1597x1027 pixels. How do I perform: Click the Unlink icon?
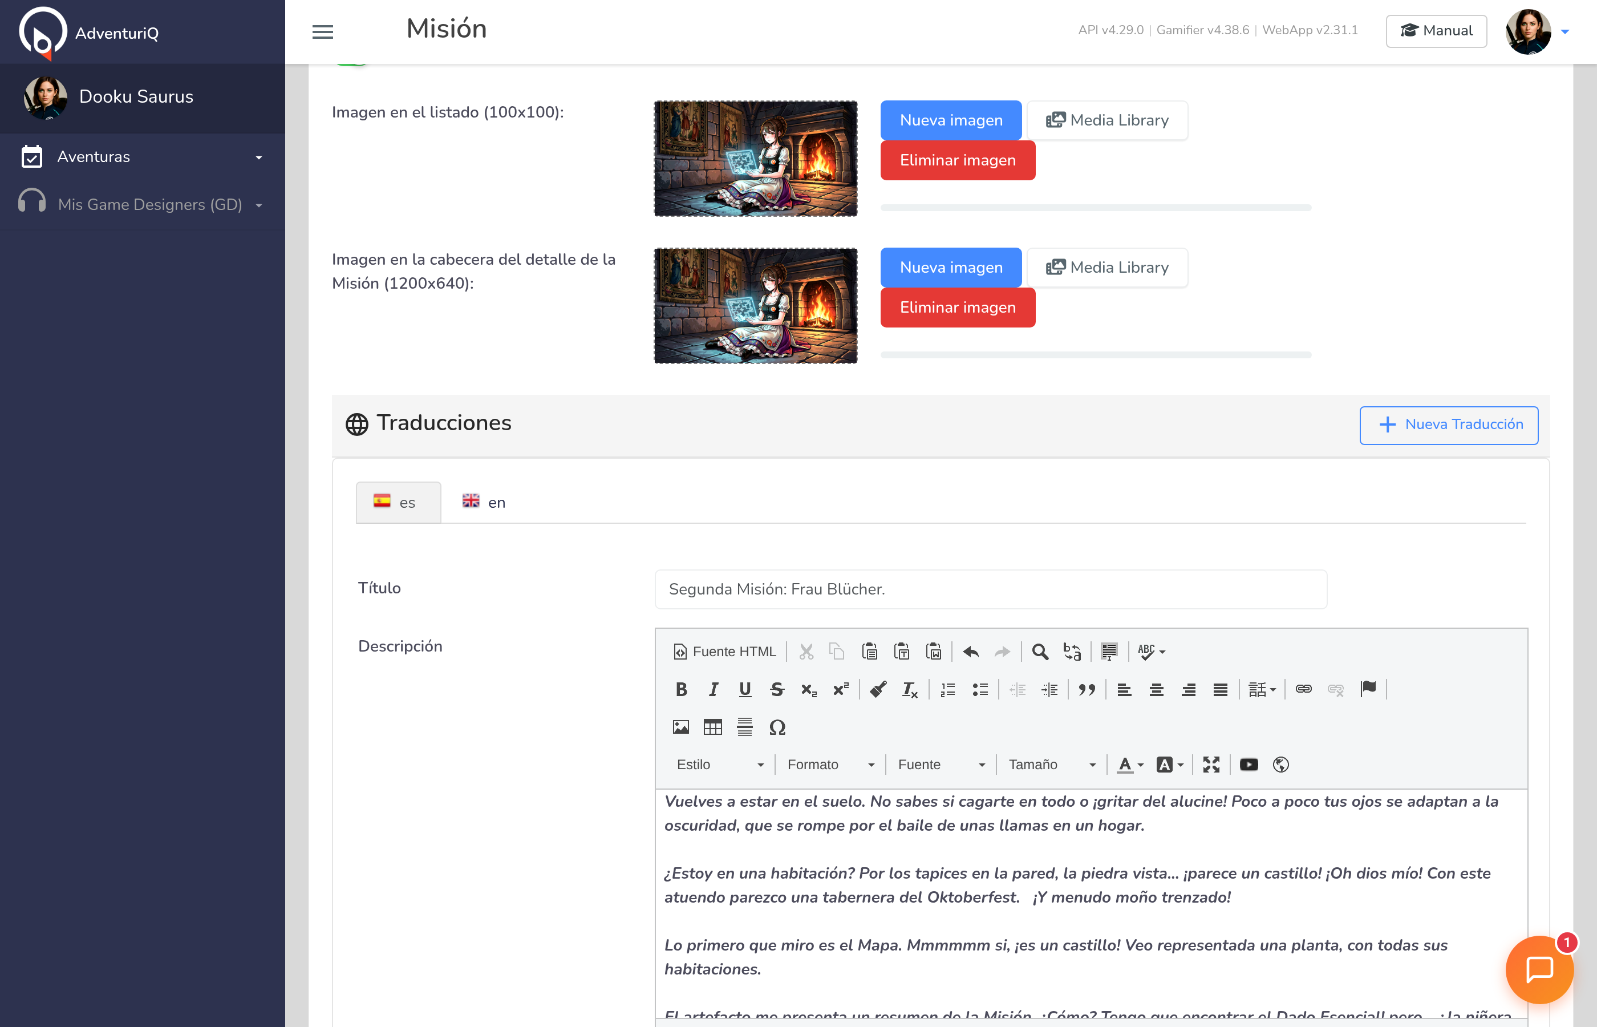pyautogui.click(x=1336, y=690)
